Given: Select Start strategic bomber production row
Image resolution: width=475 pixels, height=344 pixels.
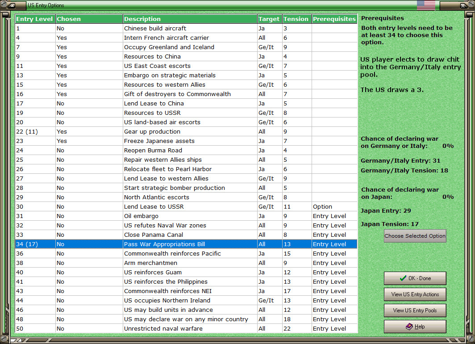Looking at the screenshot, I should [x=186, y=188].
